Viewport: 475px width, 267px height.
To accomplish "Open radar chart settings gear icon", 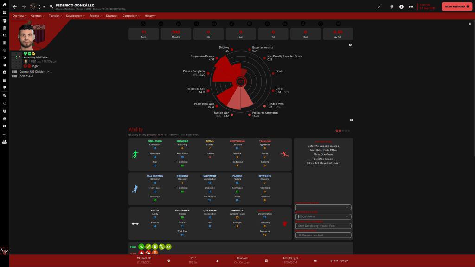I will tap(350, 45).
